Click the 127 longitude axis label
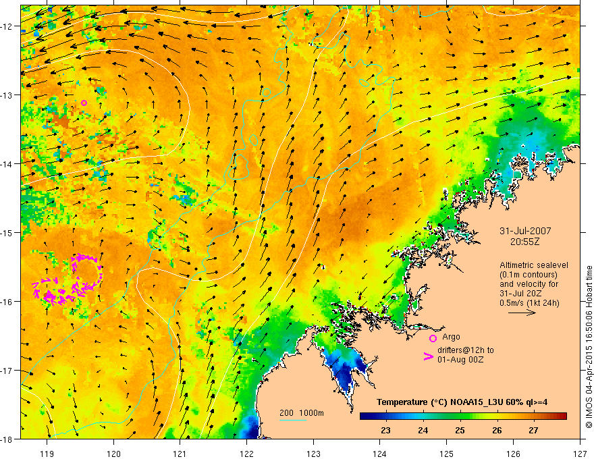594x459 pixels. [x=580, y=454]
